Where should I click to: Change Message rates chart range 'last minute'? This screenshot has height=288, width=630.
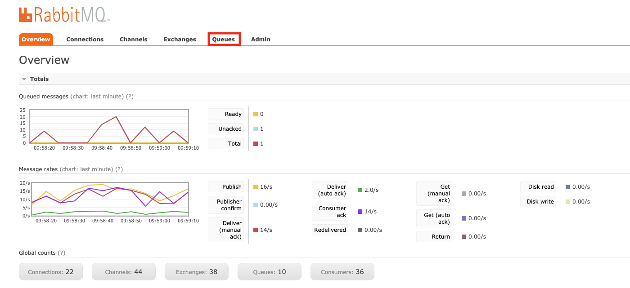pos(96,169)
